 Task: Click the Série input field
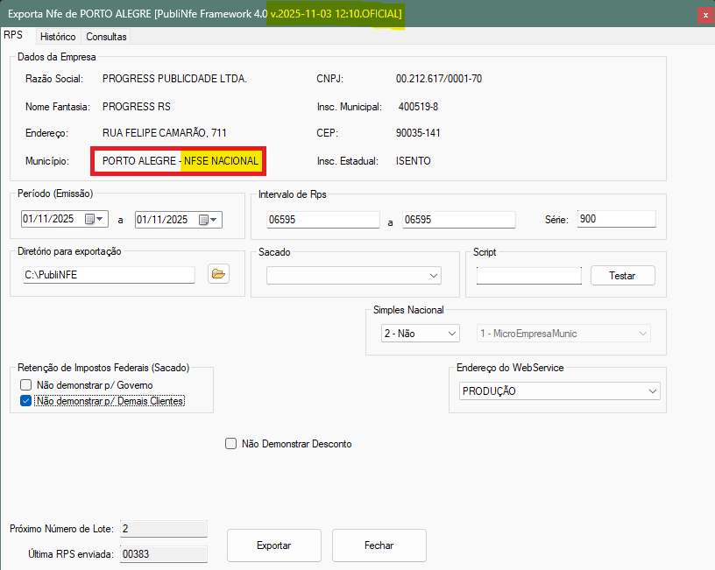point(616,220)
